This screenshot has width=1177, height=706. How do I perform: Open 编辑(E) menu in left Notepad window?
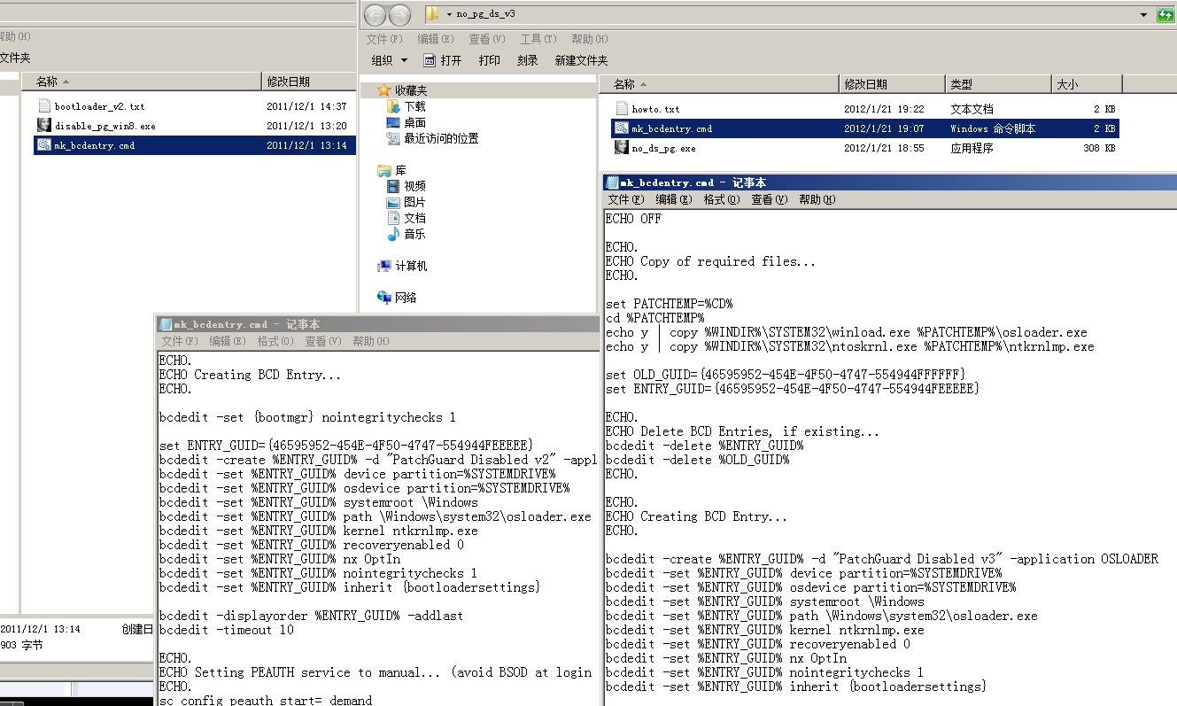227,341
